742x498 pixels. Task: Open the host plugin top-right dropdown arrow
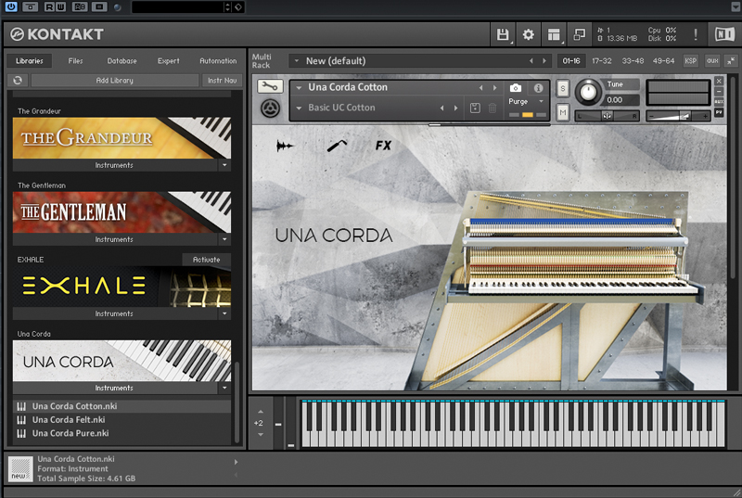pos(736,6)
